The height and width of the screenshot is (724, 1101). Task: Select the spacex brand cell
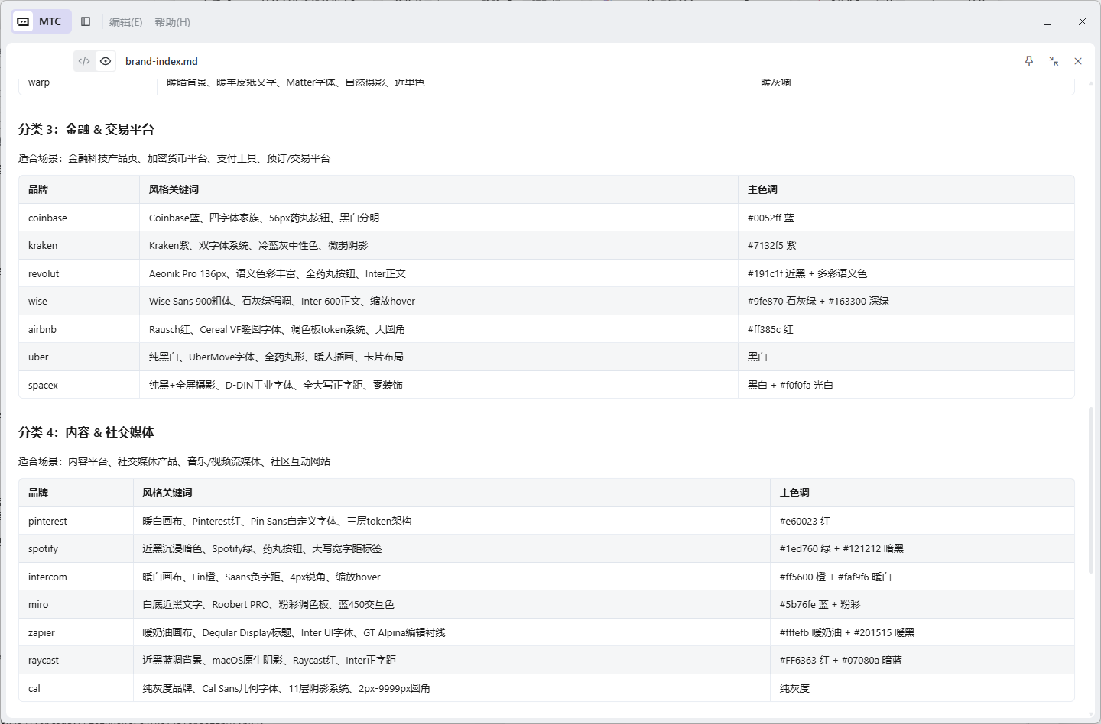(x=80, y=385)
